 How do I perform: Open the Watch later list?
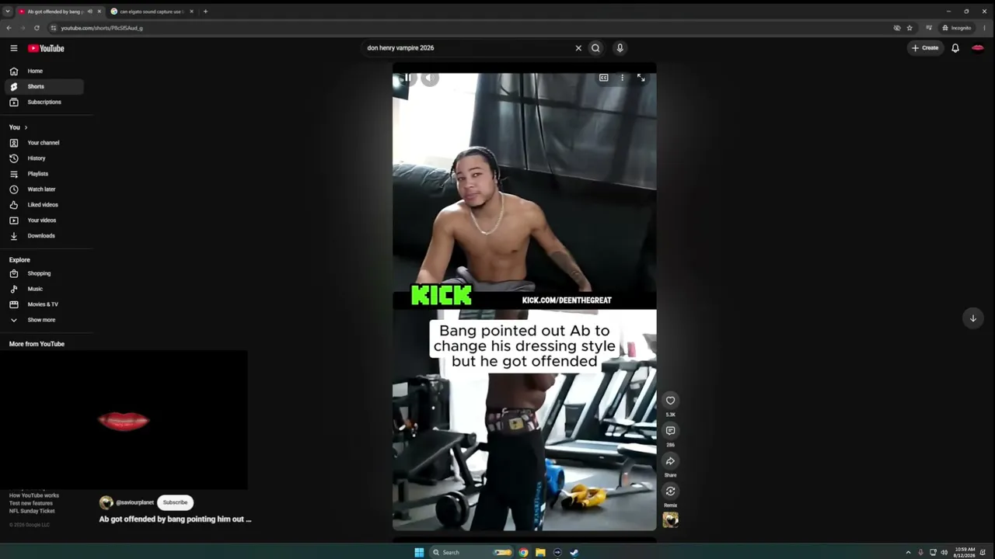pyautogui.click(x=44, y=189)
